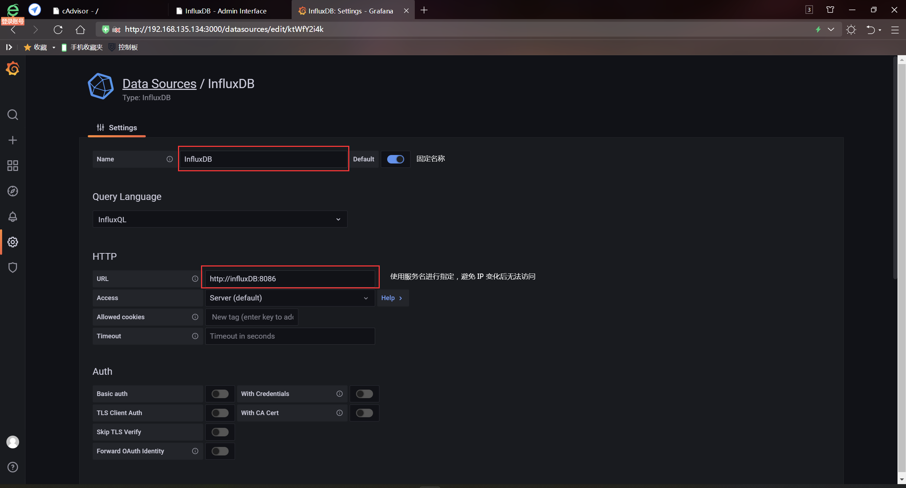Open the Search magnifier in Grafana sidebar
The height and width of the screenshot is (488, 906).
(x=13, y=115)
